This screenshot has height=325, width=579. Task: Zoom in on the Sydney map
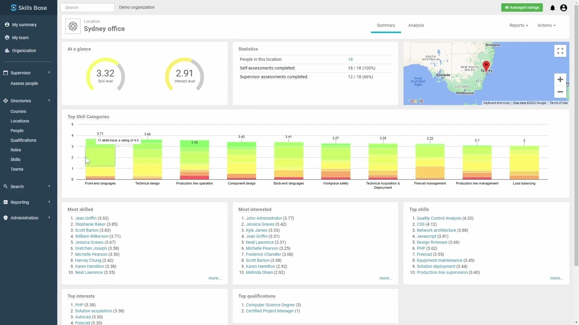pos(560,79)
